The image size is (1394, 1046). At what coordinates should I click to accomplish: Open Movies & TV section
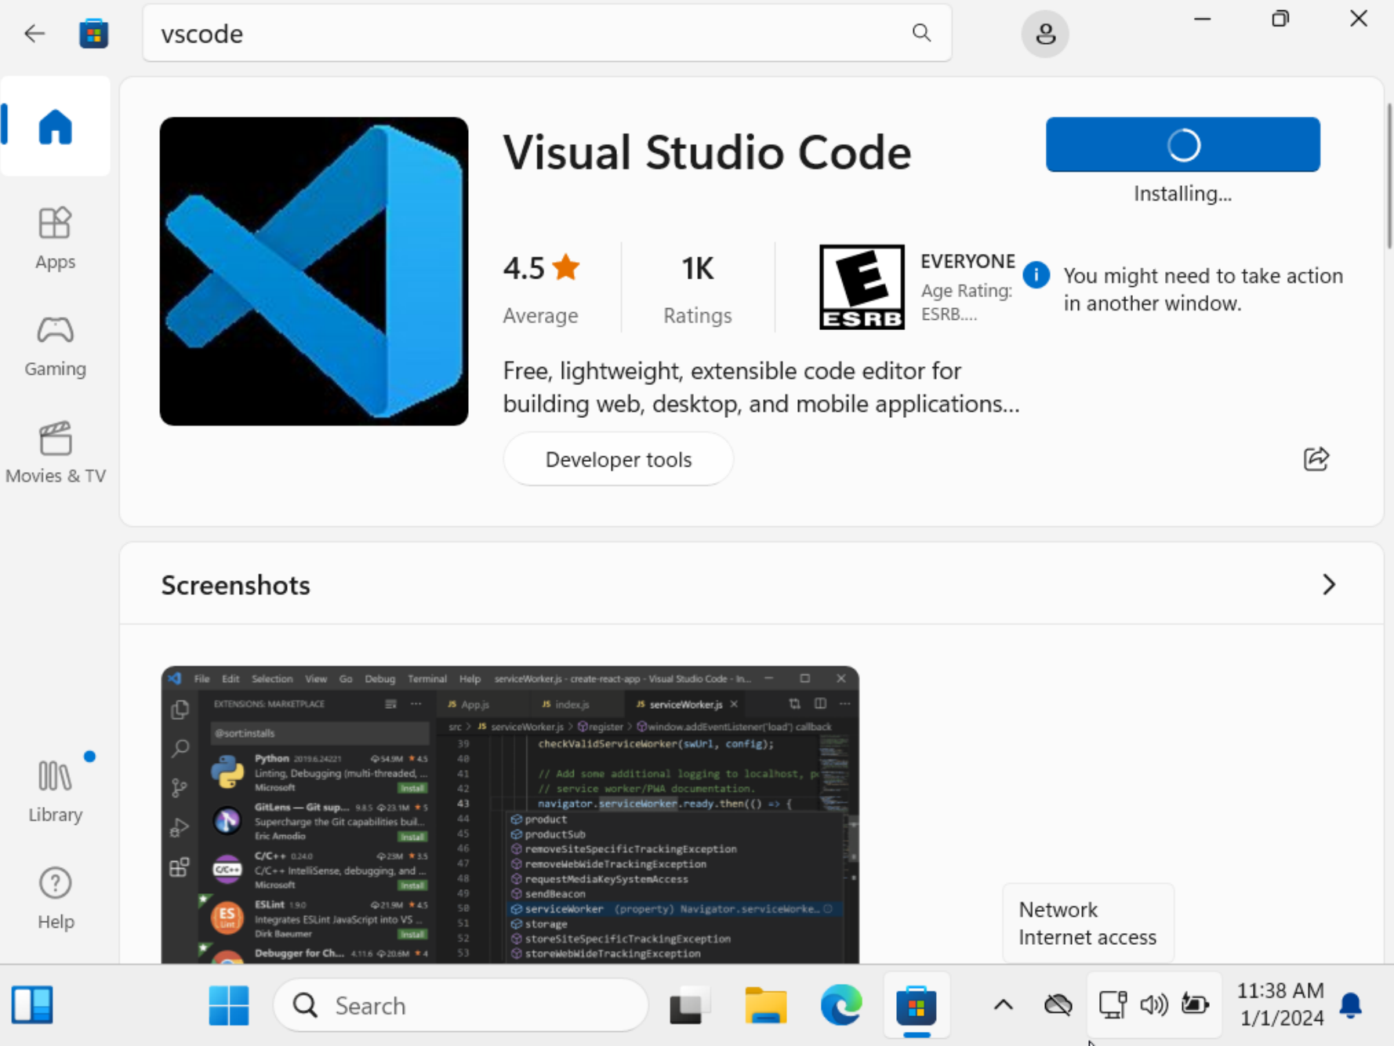tap(56, 453)
